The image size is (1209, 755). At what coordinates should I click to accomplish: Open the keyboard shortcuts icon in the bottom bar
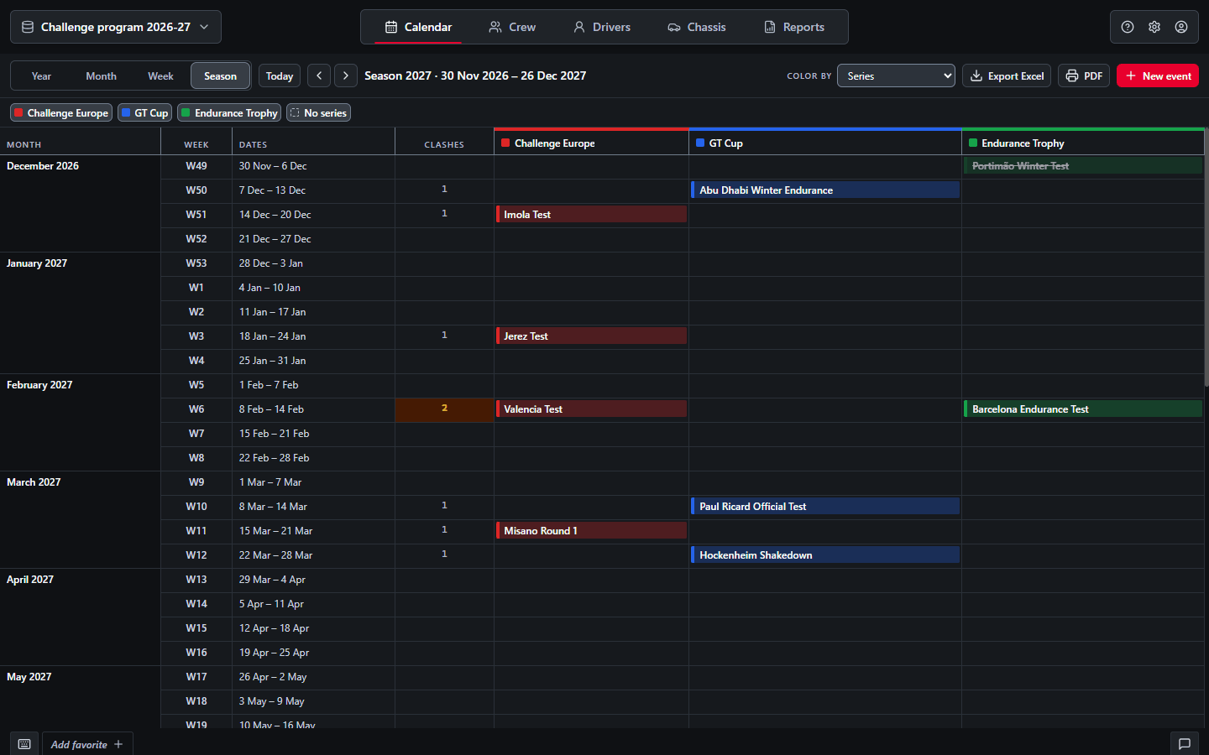click(x=24, y=744)
